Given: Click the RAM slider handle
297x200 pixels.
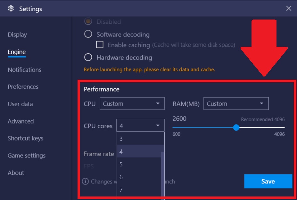Looking at the screenshot, I should coord(236,128).
